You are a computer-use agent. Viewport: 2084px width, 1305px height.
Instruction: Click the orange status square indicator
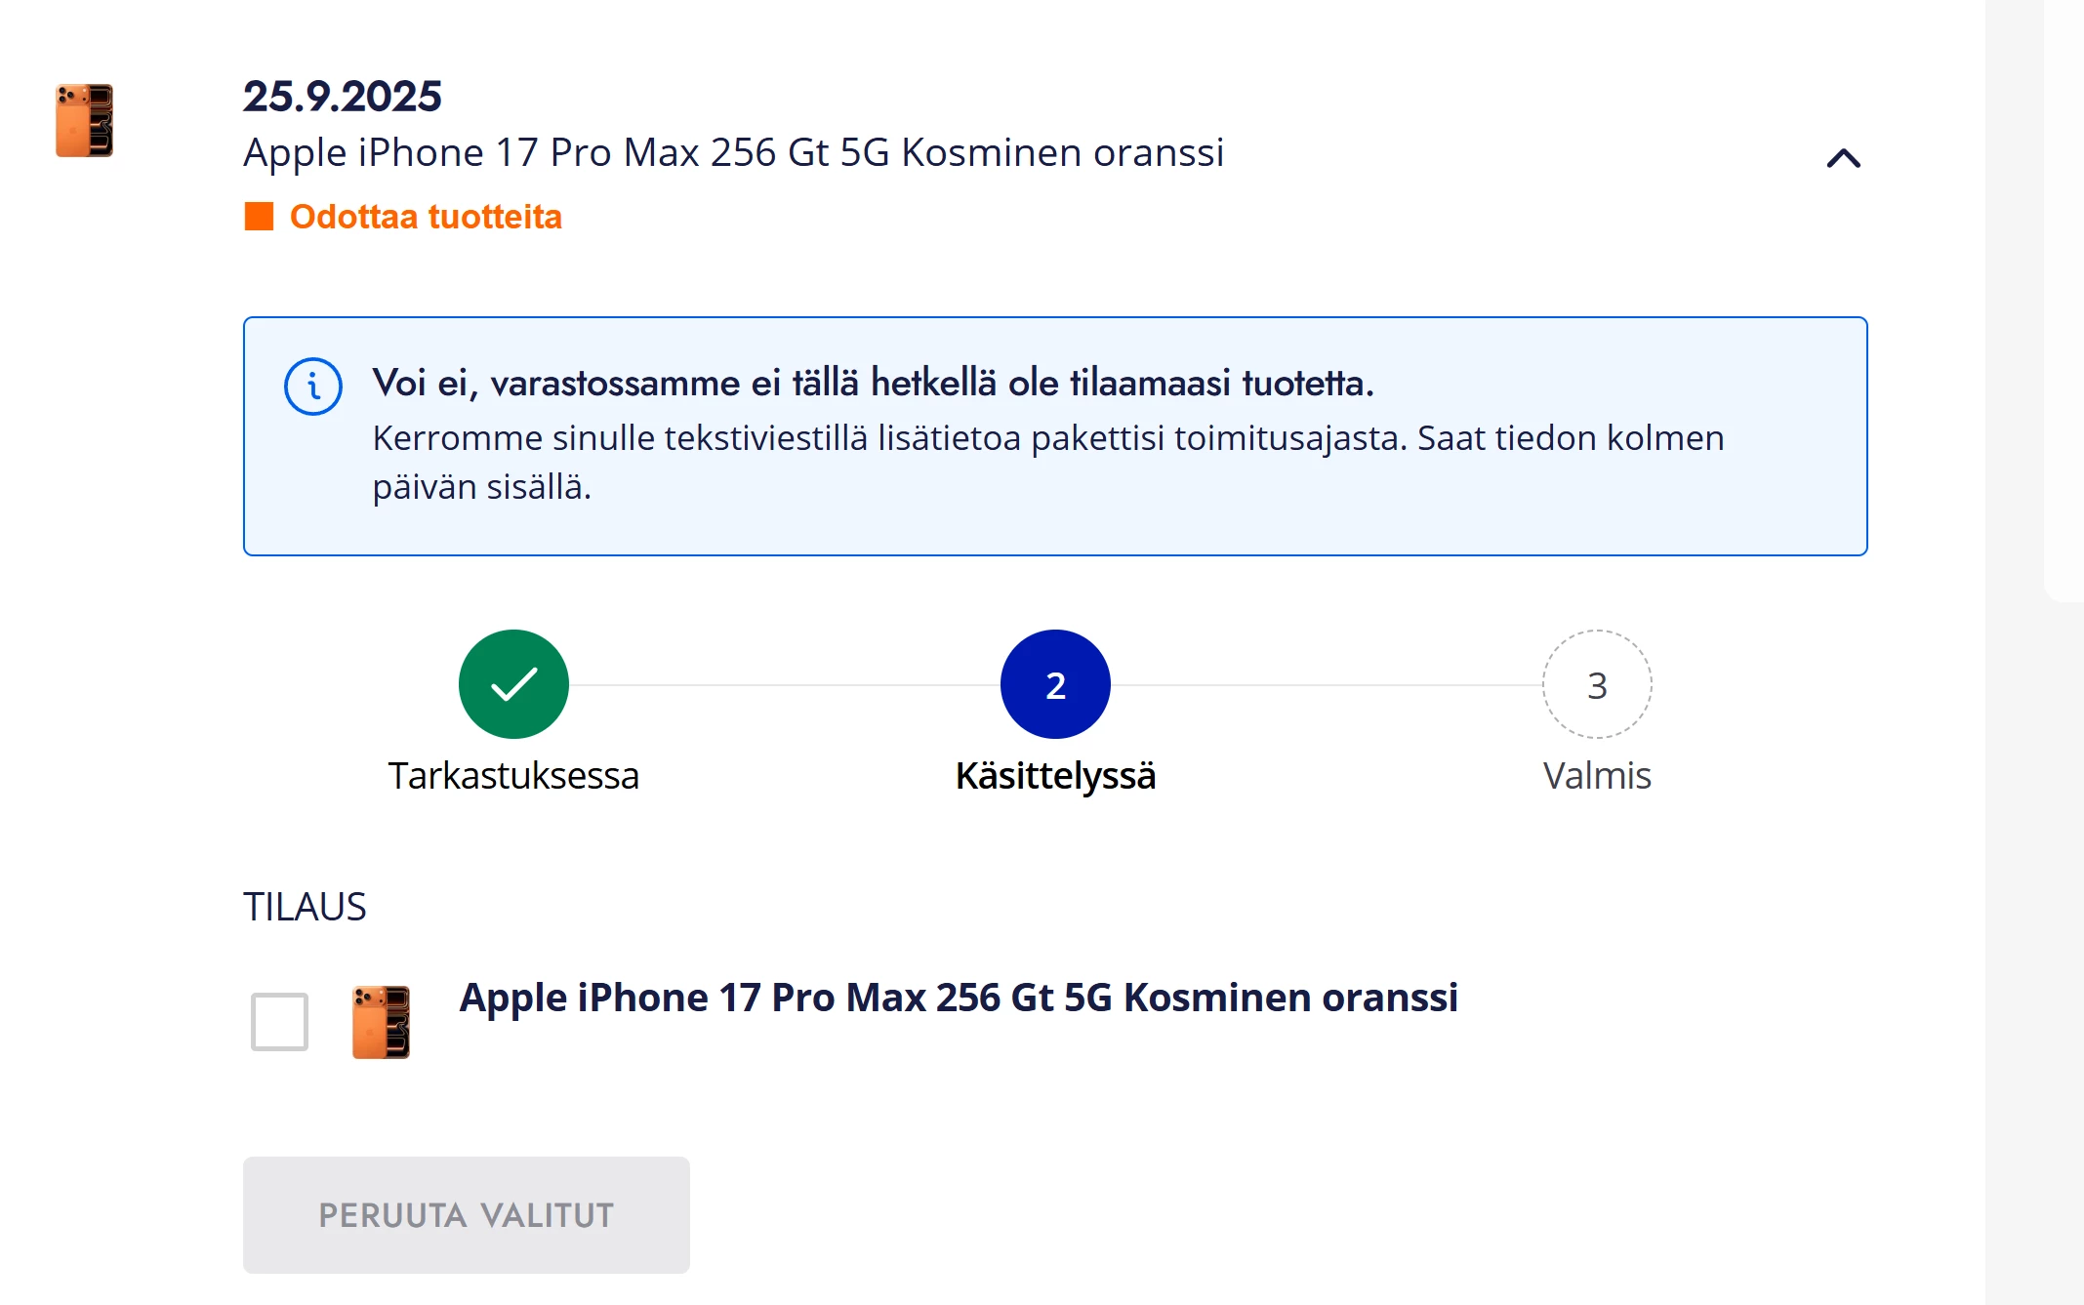click(259, 217)
